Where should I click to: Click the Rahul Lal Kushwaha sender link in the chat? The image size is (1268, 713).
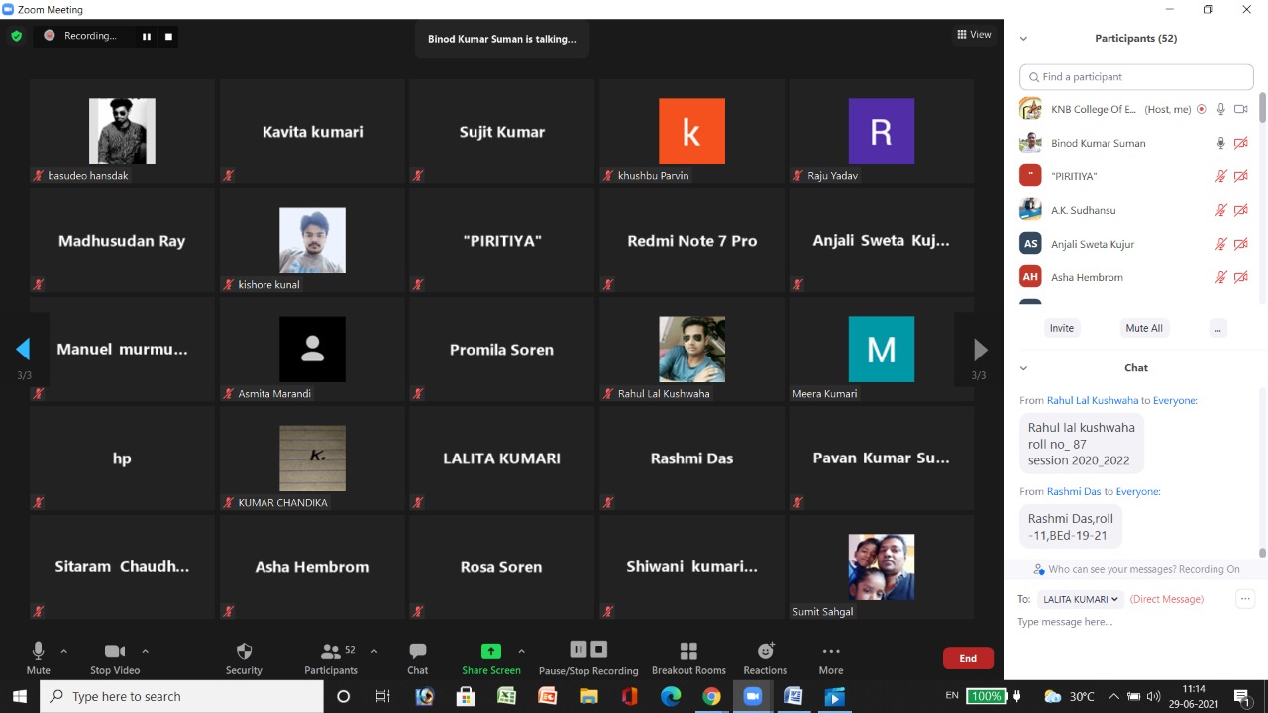coord(1093,400)
